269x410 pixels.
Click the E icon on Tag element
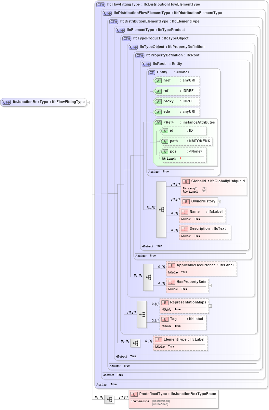pyautogui.click(x=165, y=319)
